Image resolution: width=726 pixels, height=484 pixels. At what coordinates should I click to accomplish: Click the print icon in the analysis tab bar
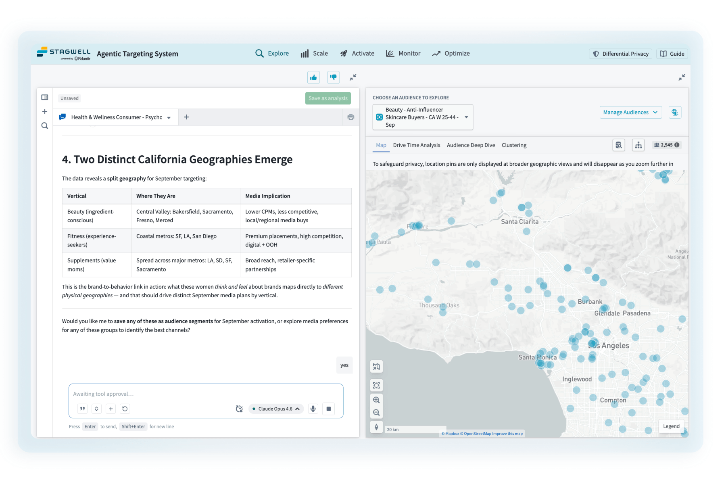351,117
